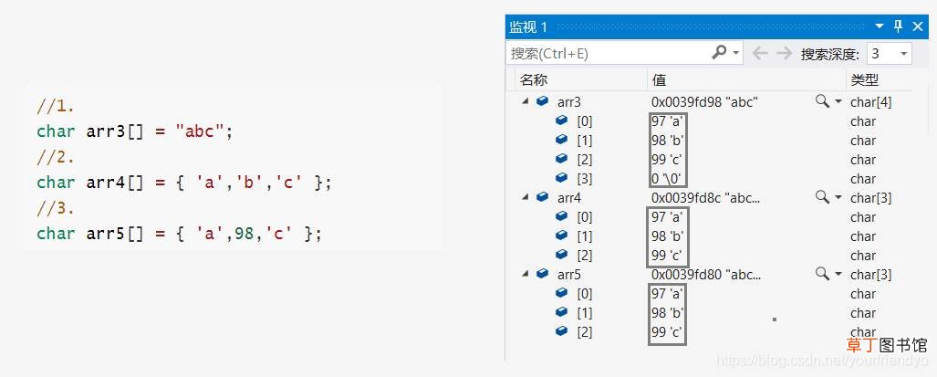Select arr3 [0] value 97 'a'
Screen dimensions: 937x377
pos(667,121)
